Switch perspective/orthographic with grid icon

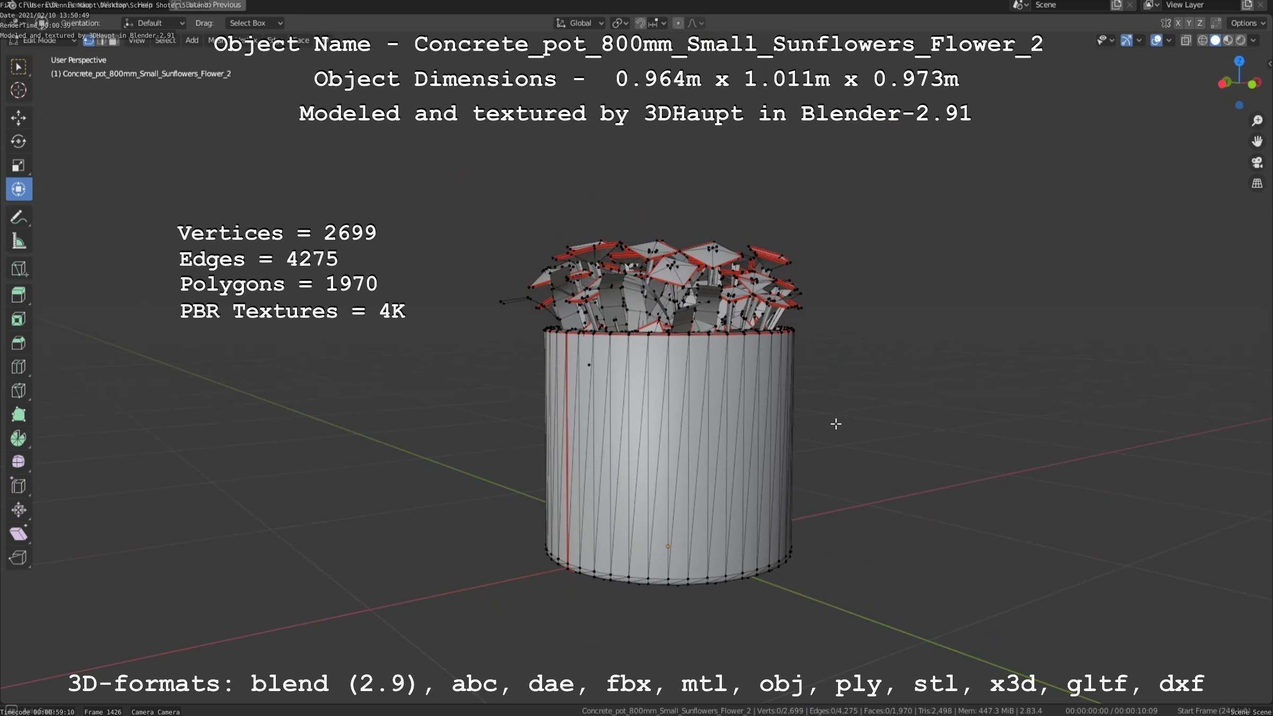(x=1257, y=184)
